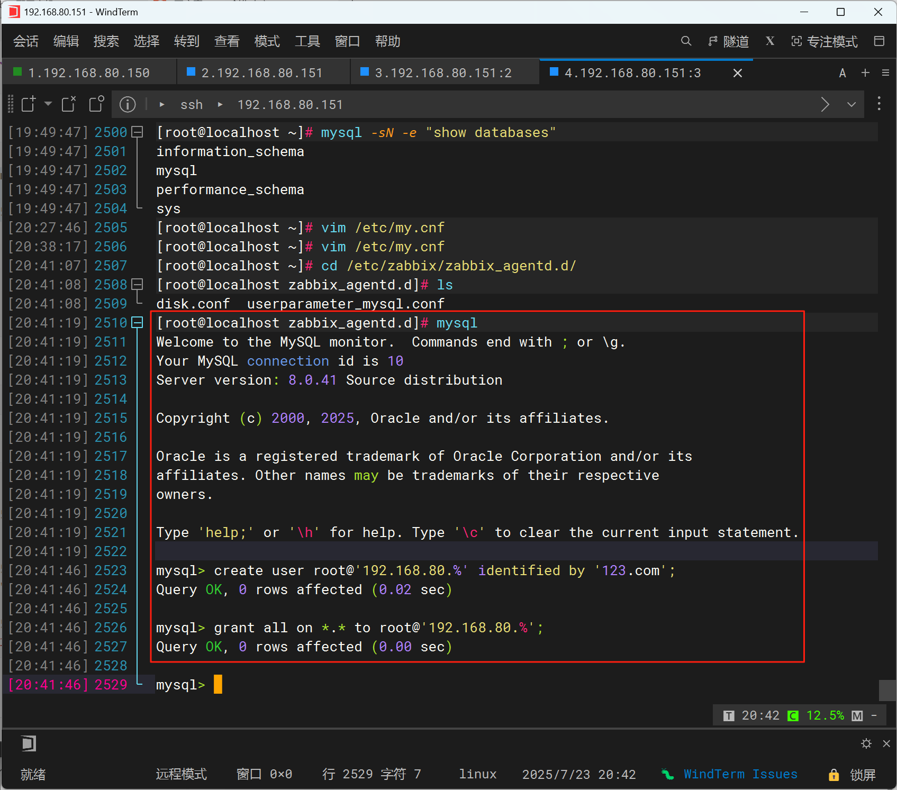This screenshot has height=790, width=897.
Task: Open the 转到 menu
Action: (x=187, y=41)
